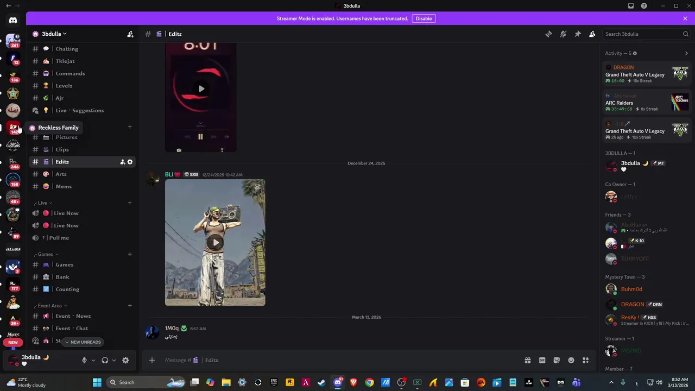Open pinned messages pin icon
The height and width of the screenshot is (391, 695).
(x=578, y=34)
